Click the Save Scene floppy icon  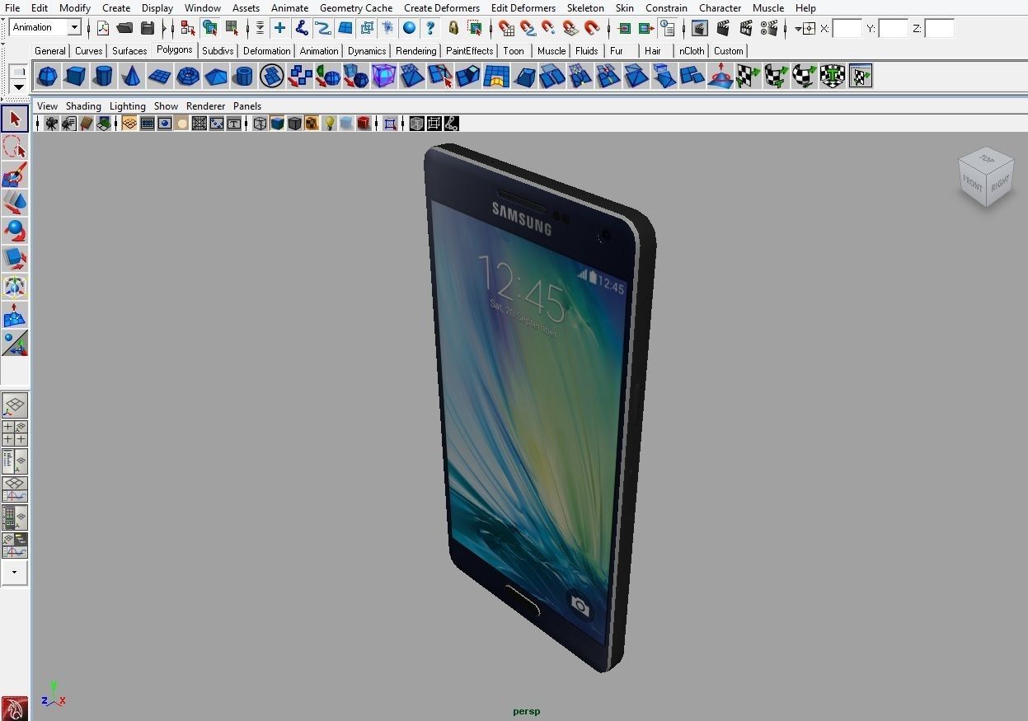pyautogui.click(x=147, y=28)
